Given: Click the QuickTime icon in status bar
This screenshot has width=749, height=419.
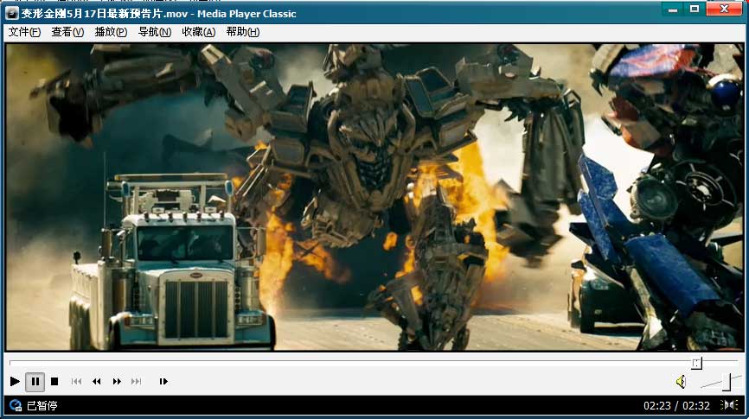Looking at the screenshot, I should 16,406.
